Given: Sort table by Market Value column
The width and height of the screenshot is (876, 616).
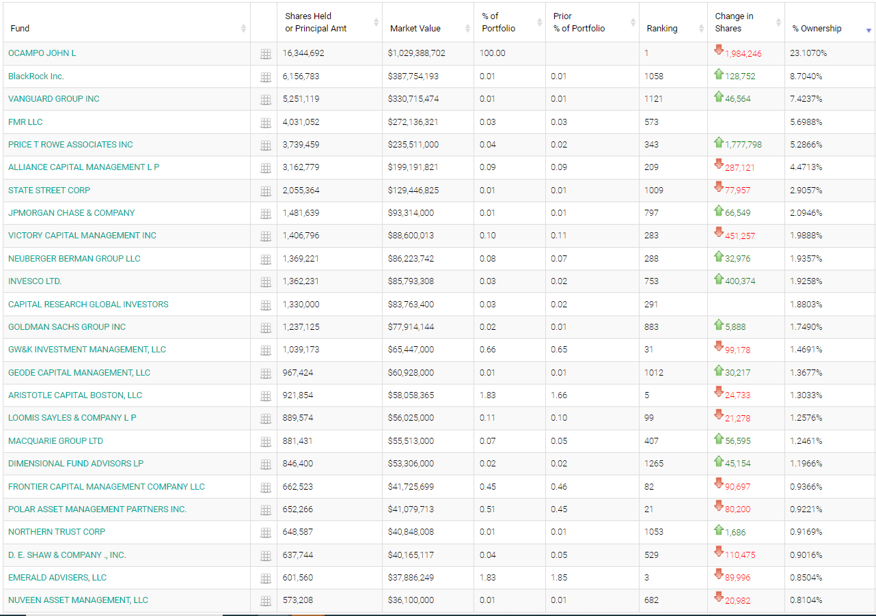Looking at the screenshot, I should [x=428, y=23].
